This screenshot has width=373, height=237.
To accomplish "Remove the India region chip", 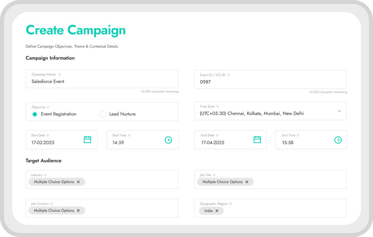I will tap(217, 211).
